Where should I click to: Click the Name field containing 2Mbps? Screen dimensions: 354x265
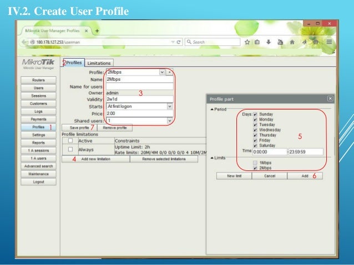tap(139, 79)
